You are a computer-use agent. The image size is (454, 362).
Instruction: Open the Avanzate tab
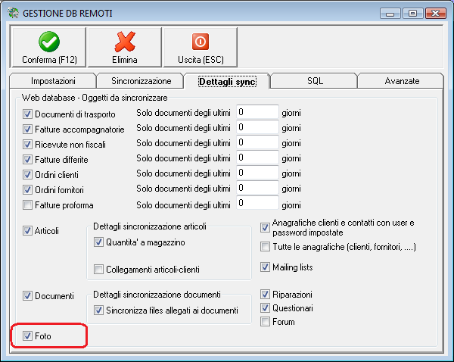(402, 81)
